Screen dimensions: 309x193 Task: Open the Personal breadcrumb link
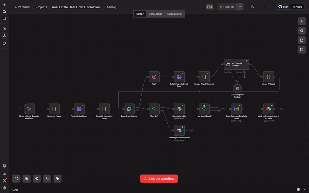[x=22, y=7]
